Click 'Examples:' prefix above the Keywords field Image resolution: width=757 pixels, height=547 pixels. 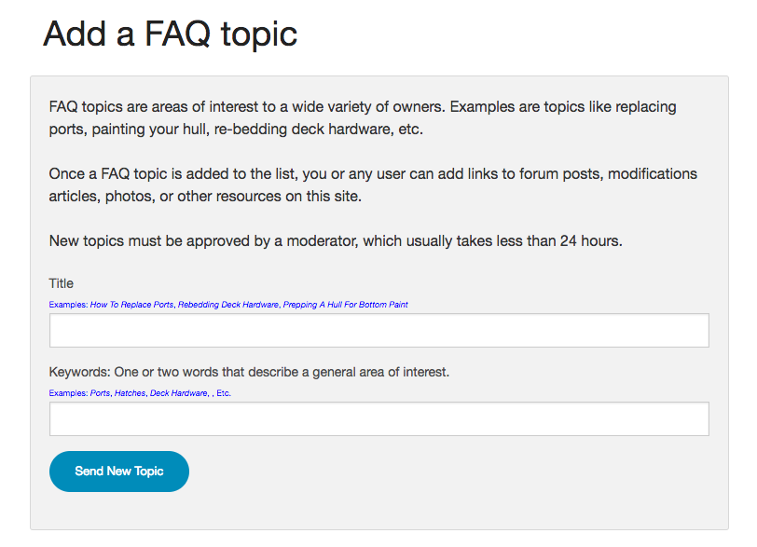pos(68,393)
